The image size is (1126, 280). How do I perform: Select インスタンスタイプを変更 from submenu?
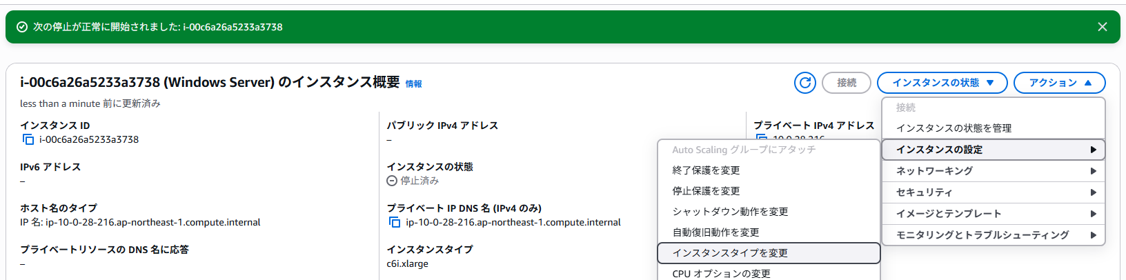769,253
